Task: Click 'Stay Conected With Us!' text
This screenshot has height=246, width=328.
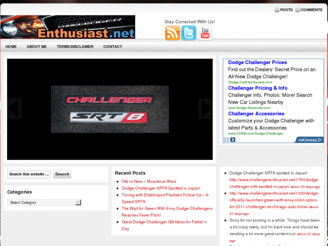Action: pyautogui.click(x=190, y=22)
